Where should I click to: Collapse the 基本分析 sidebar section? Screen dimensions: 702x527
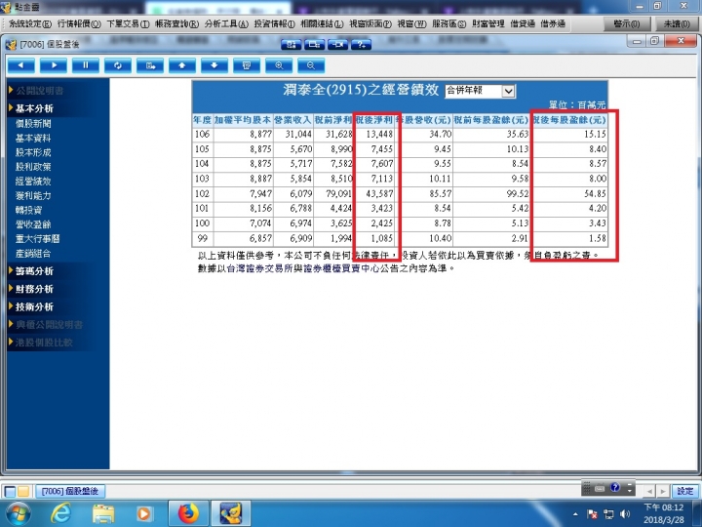34,108
